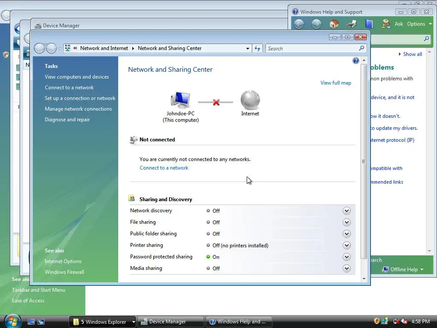Open Internet Options under See also

(x=63, y=261)
